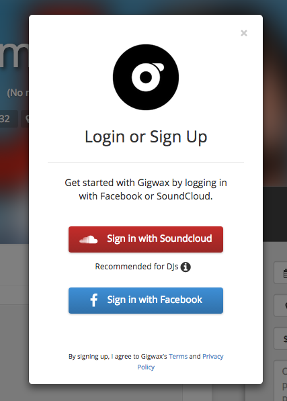The height and width of the screenshot is (401, 287).
Task: Click the Gigwax vinyl record logo
Action: pyautogui.click(x=146, y=77)
